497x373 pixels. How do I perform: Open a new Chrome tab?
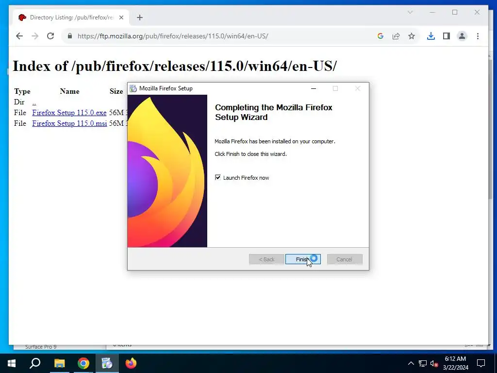140,17
